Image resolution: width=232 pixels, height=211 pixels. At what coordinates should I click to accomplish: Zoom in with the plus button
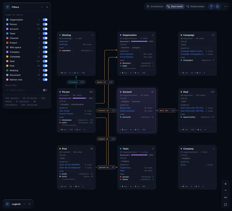(x=226, y=184)
